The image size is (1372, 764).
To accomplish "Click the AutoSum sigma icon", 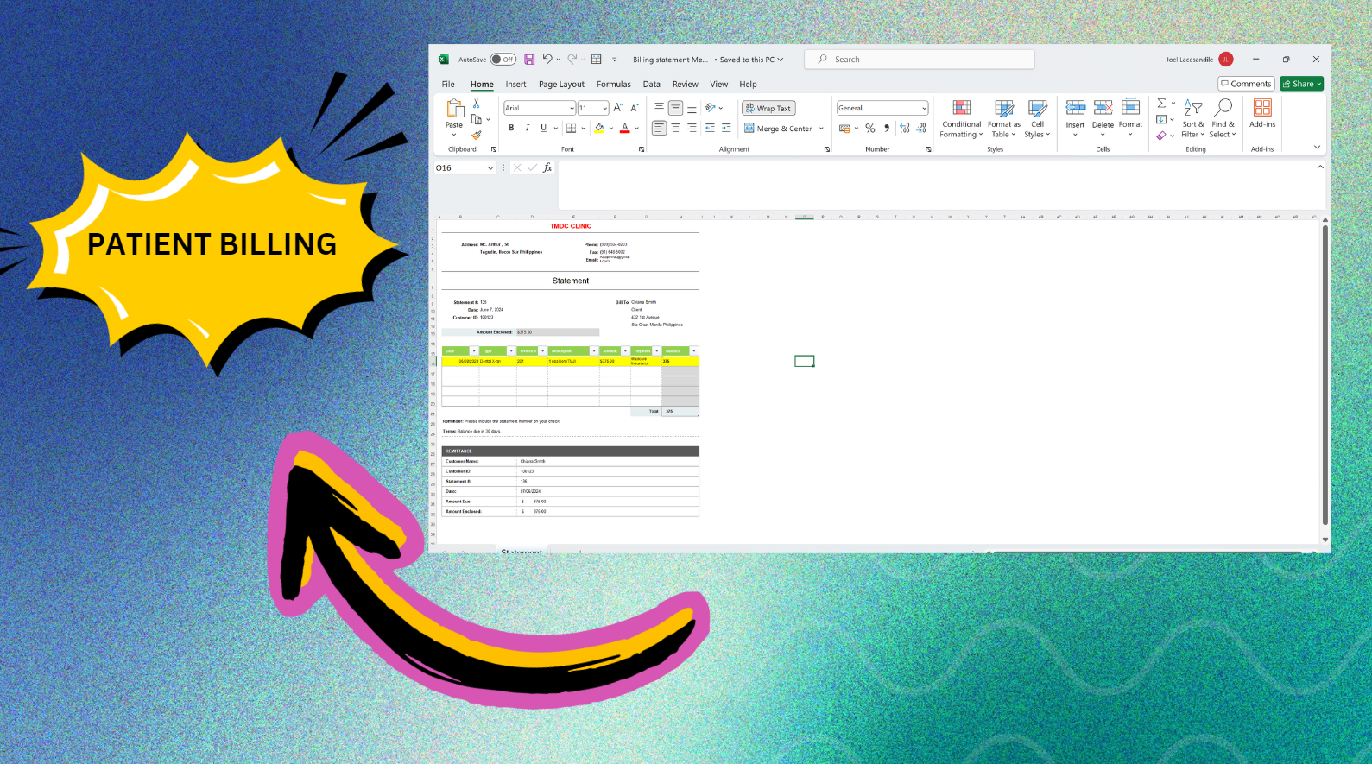I will [x=1162, y=103].
